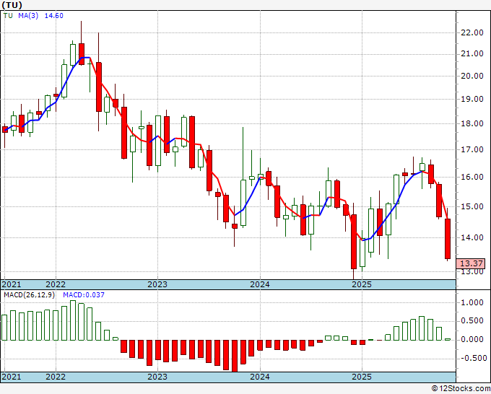Click 2024 on the price chart timeline
The image size is (491, 394).
coord(260,284)
